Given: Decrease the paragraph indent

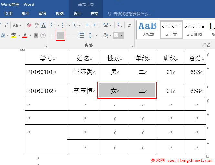Looking at the screenshot, I should pyautogui.click(x=88, y=25).
